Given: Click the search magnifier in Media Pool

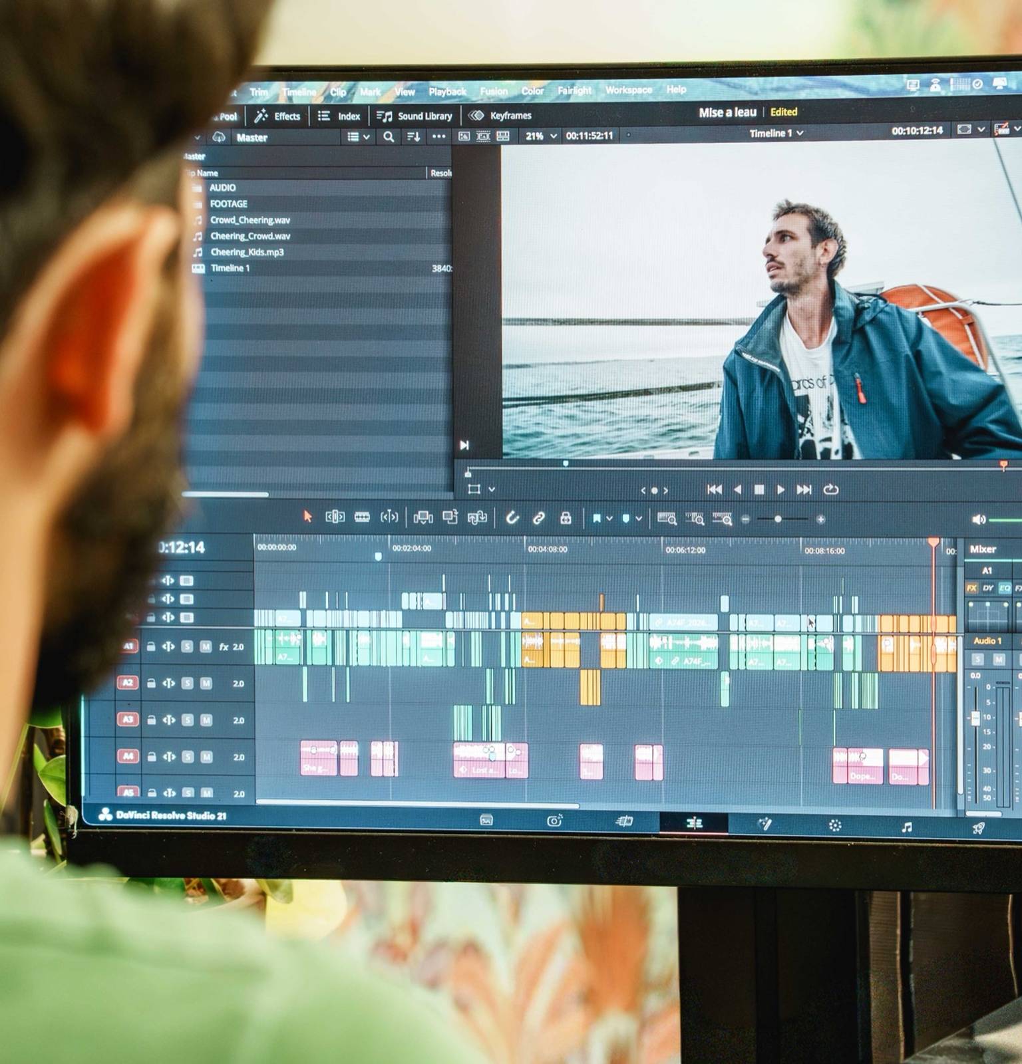Looking at the screenshot, I should [x=389, y=136].
